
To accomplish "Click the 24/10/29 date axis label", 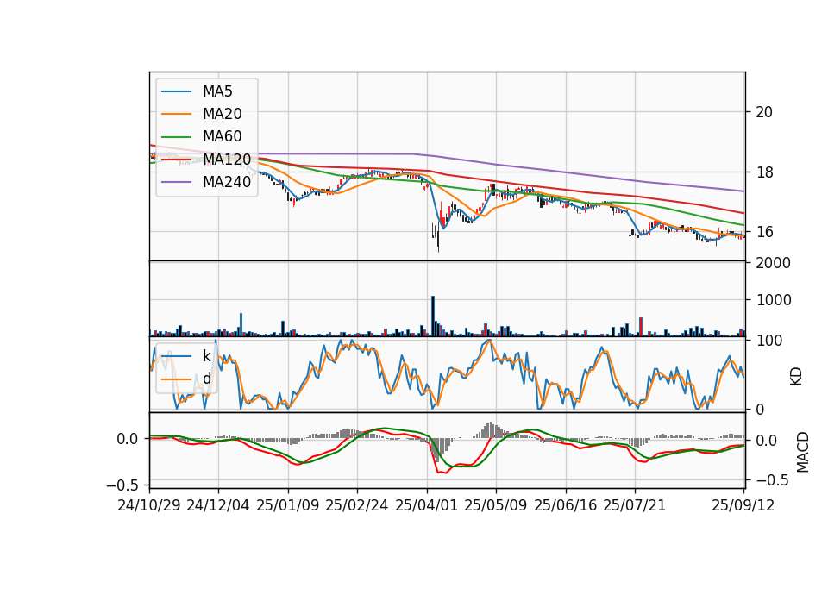I will coord(149,505).
